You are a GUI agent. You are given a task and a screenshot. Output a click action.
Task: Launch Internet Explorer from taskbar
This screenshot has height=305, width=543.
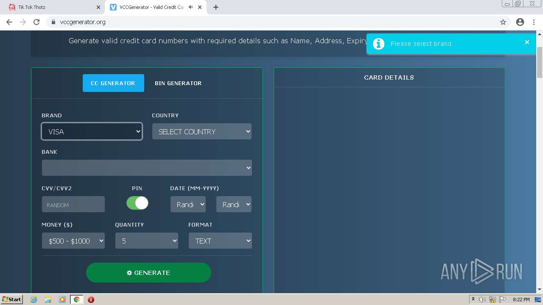pyautogui.click(x=34, y=299)
